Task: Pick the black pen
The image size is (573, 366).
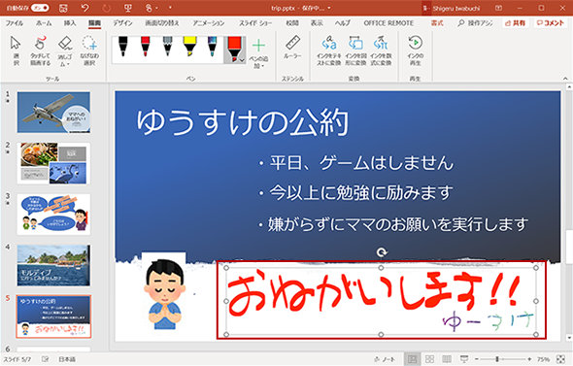Action: (123, 47)
